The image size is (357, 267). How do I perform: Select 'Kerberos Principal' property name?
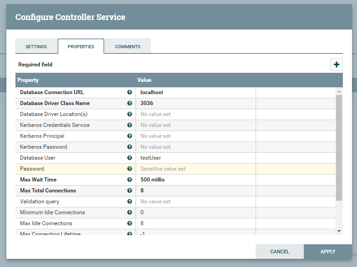42,136
